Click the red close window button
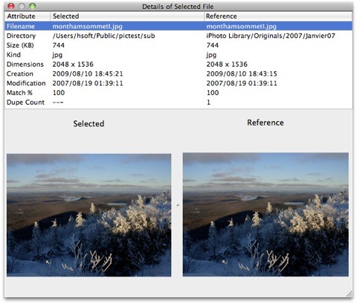357x304 pixels. pyautogui.click(x=11, y=6)
